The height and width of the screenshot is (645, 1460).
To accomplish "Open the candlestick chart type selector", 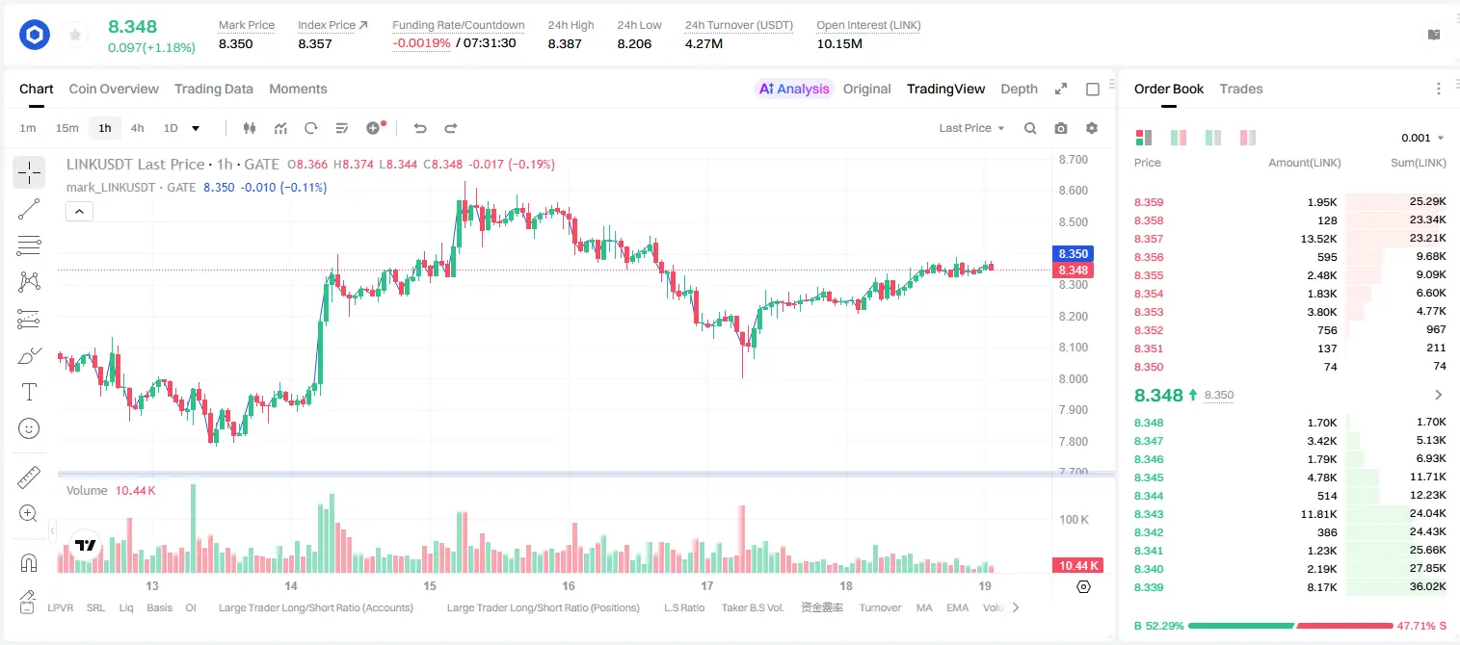I will tap(250, 128).
